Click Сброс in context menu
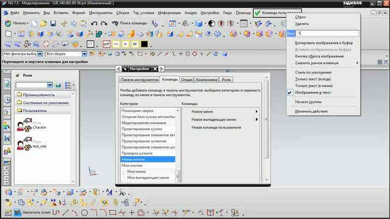The height and width of the screenshot is (219, 390). click(300, 17)
